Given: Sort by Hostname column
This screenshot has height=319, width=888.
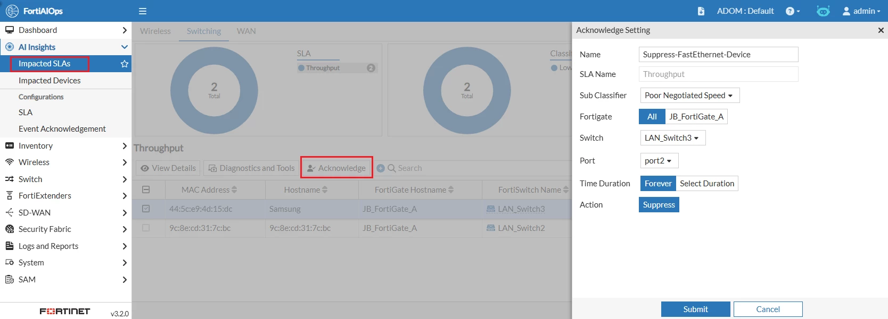Looking at the screenshot, I should (x=306, y=190).
